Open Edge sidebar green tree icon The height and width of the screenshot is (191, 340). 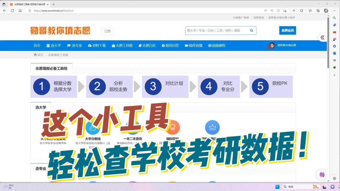click(x=334, y=67)
